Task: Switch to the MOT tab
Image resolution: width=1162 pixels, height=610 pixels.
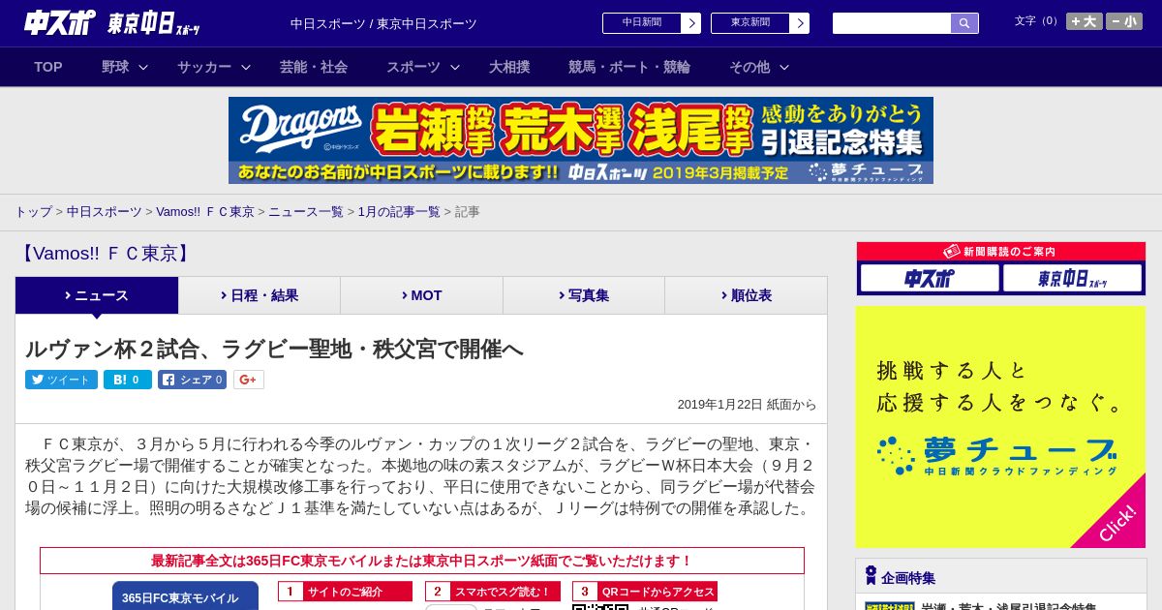Action: coord(421,295)
